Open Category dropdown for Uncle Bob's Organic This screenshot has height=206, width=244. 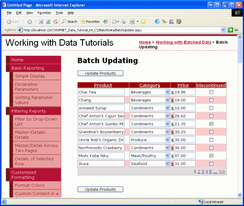click(150, 140)
